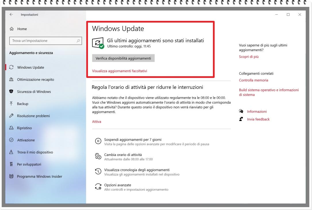Screen dimensions: 312x210
Task: Select Ripristino in the sidebar
Action: pyautogui.click(x=24, y=128)
